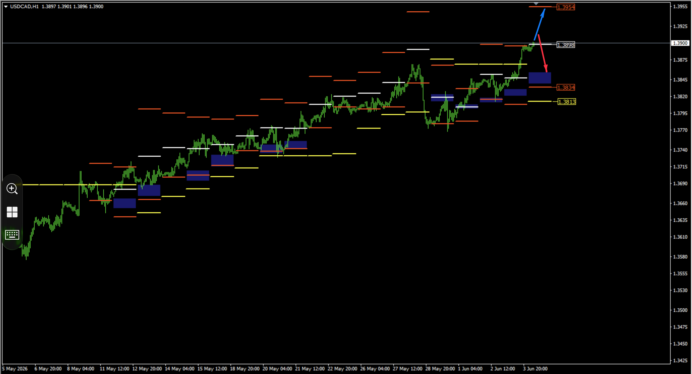Click the '20 May 04:00' date on time axis
The image size is (692, 374).
(277, 369)
